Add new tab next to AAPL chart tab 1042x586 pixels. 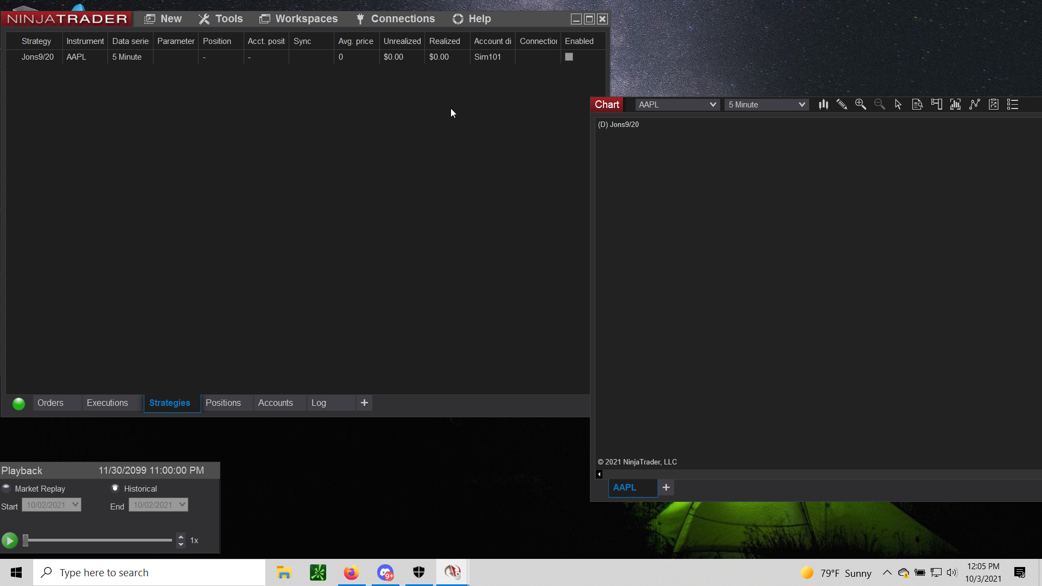coord(666,488)
